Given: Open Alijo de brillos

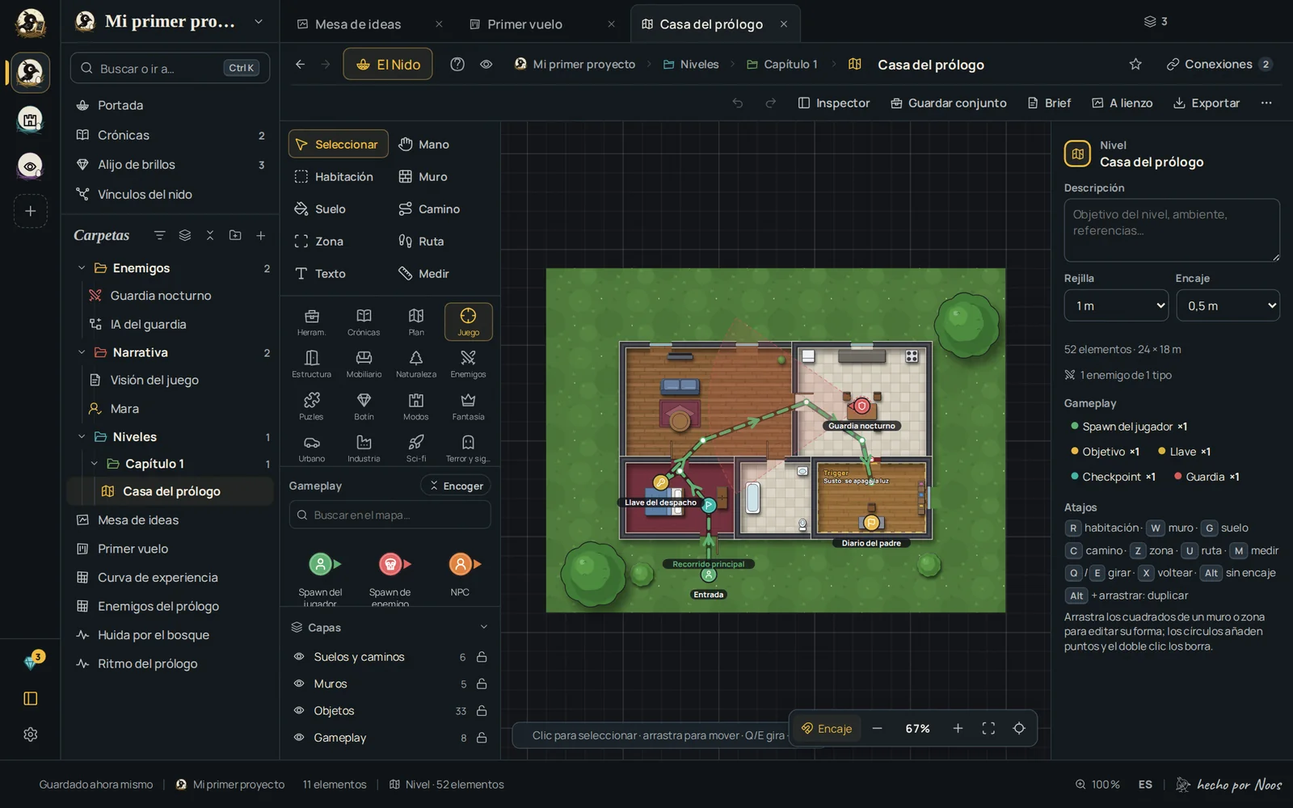Looking at the screenshot, I should coord(170,165).
